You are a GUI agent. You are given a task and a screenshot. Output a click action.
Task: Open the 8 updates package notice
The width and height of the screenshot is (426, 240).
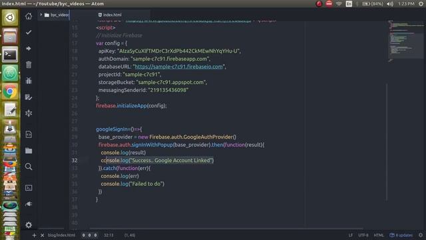pos(401,235)
